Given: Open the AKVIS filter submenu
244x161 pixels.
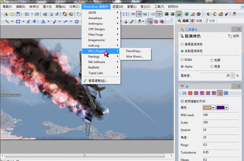Looking at the screenshot, I should [101, 13].
